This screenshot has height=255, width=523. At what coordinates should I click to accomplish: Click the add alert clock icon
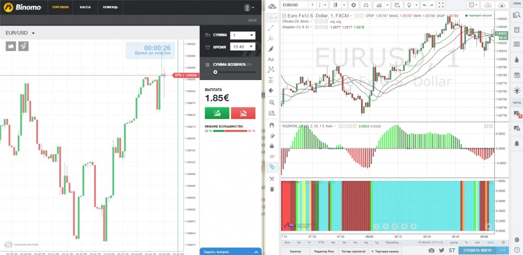[397, 5]
